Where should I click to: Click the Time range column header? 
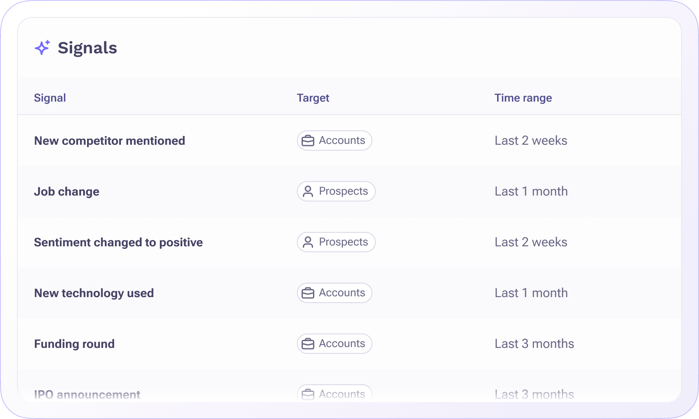point(523,98)
